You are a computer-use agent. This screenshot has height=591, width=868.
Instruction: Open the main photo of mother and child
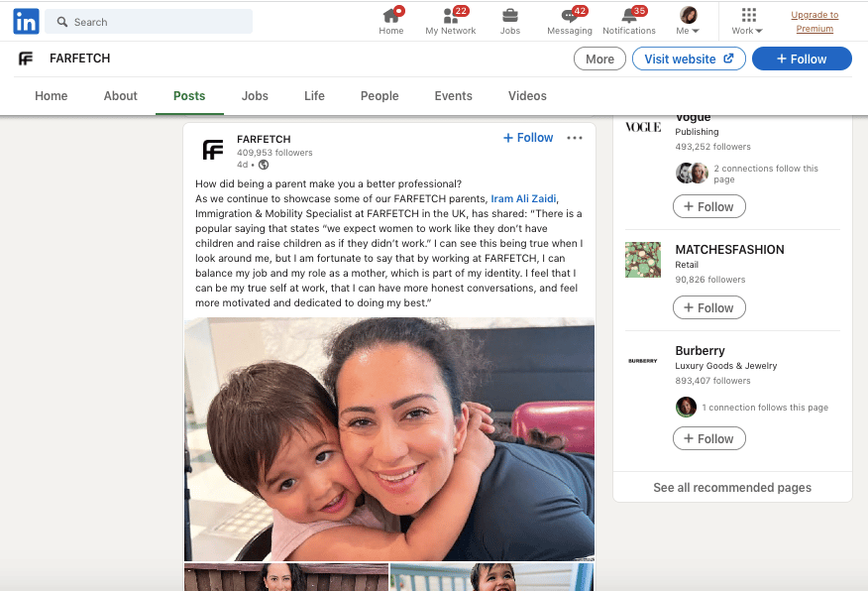click(389, 439)
